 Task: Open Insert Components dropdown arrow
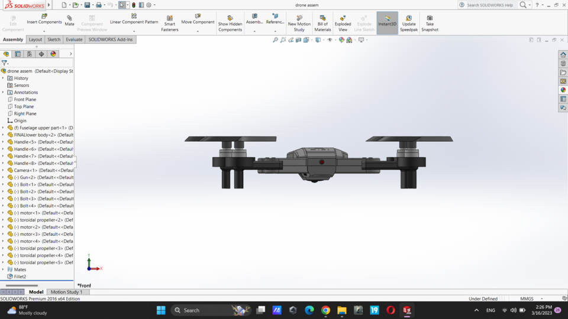point(44,31)
